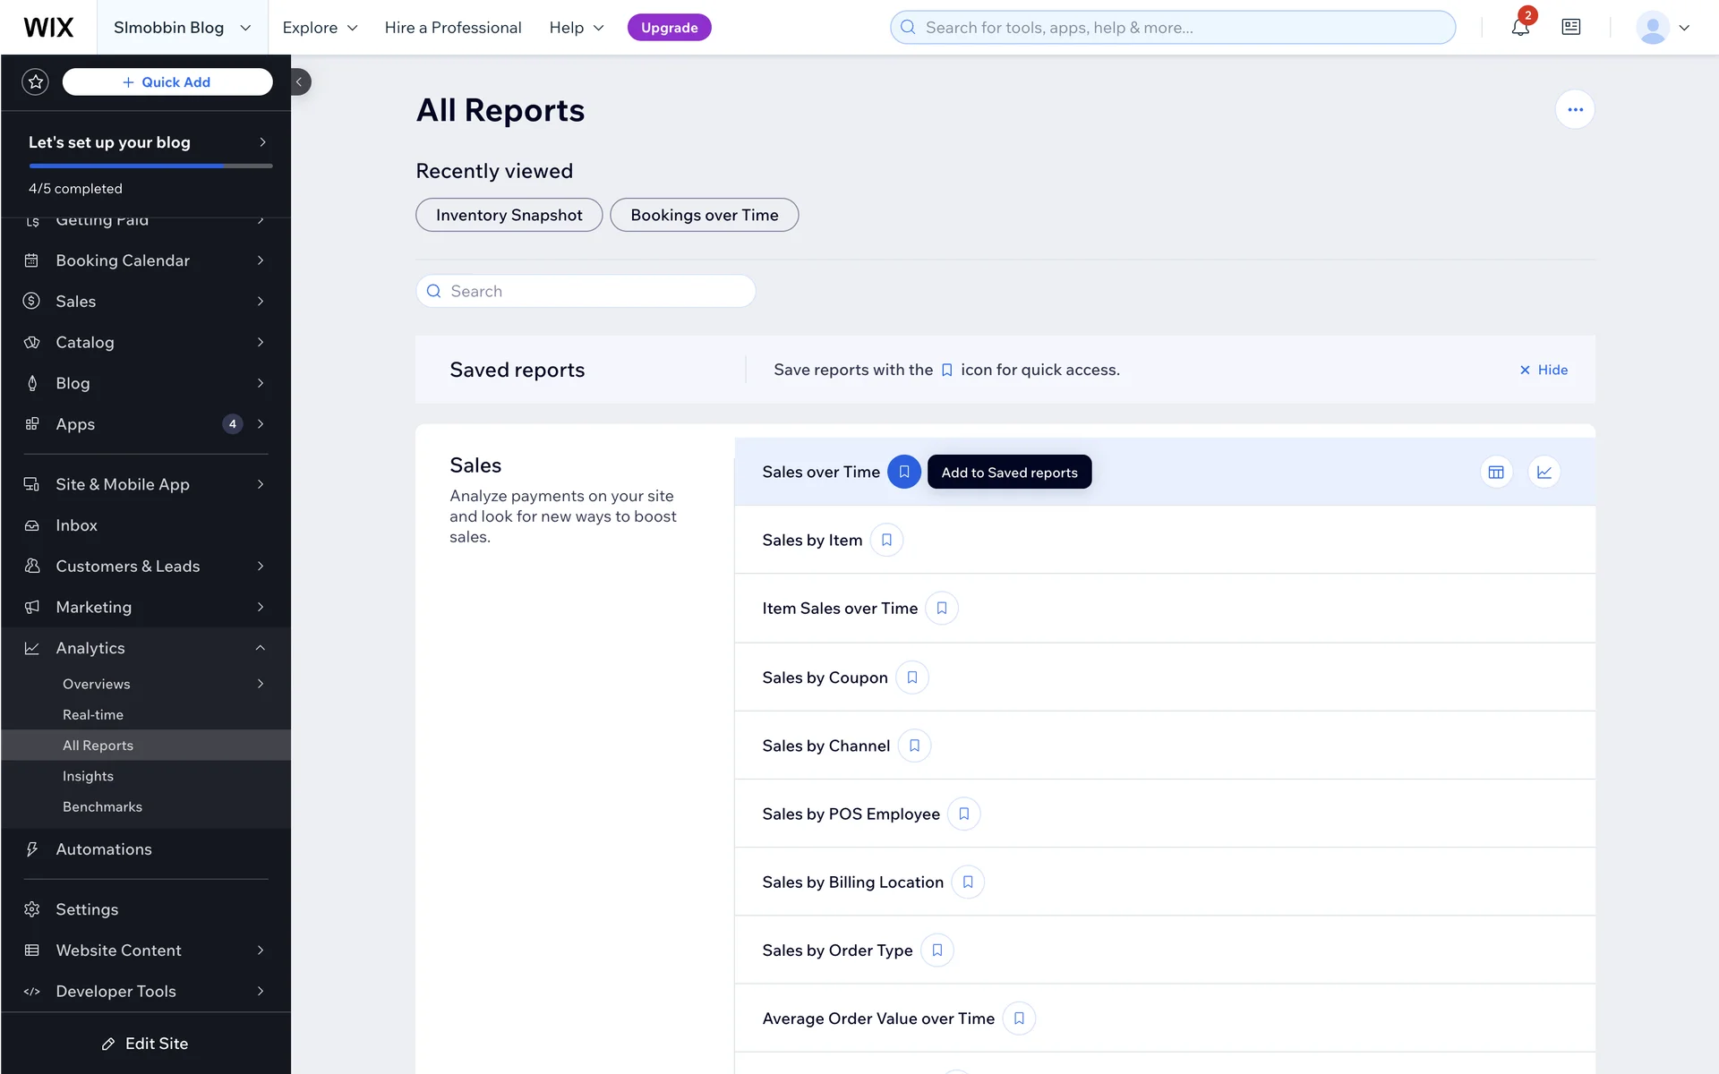Screen dimensions: 1719x1074
Task: Click the favorites star icon in sidebar
Action: (36, 82)
